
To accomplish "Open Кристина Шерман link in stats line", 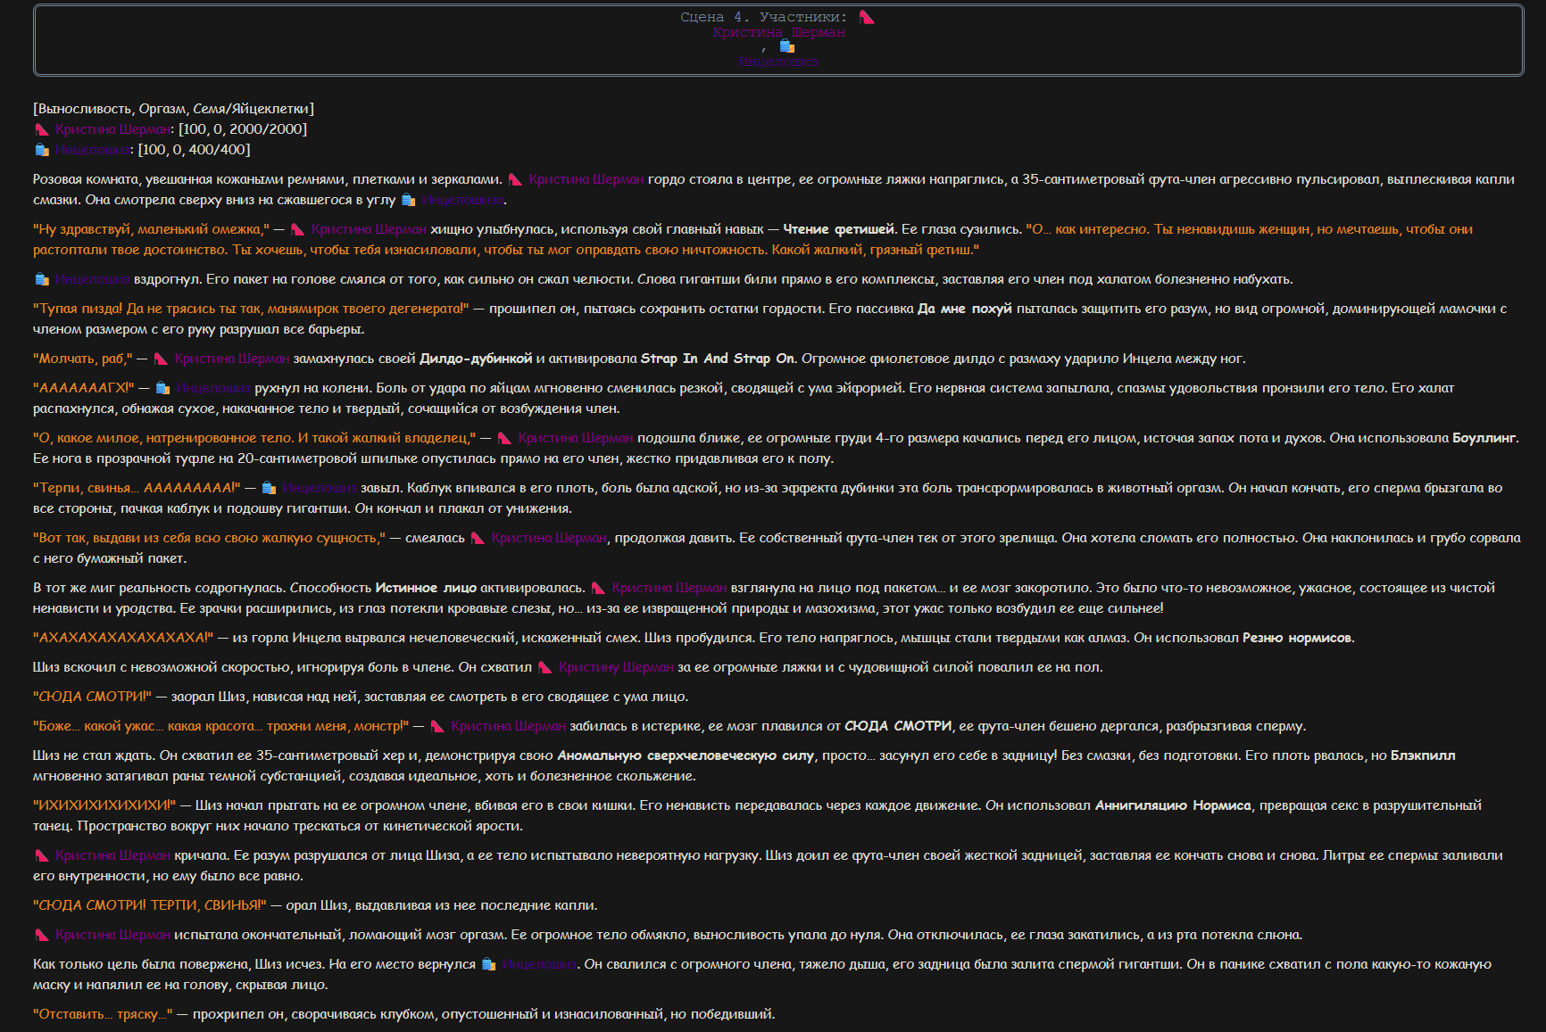I will pos(115,129).
